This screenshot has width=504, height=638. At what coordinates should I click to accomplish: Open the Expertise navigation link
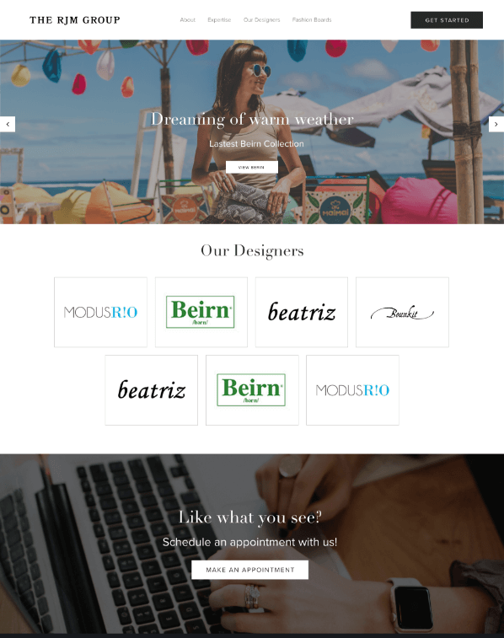pos(219,19)
